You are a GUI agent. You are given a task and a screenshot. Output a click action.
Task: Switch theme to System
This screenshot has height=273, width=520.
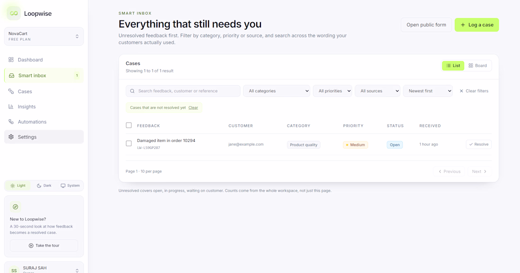[70, 185]
